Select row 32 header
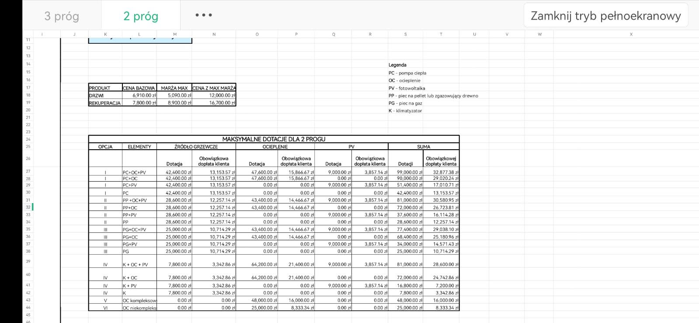Viewport: 699px width, 323px height. [28, 207]
